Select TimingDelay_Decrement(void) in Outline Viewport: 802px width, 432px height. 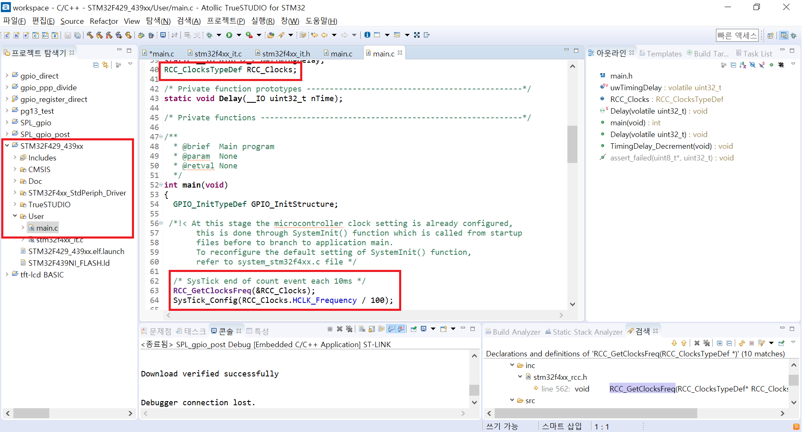tap(667, 146)
